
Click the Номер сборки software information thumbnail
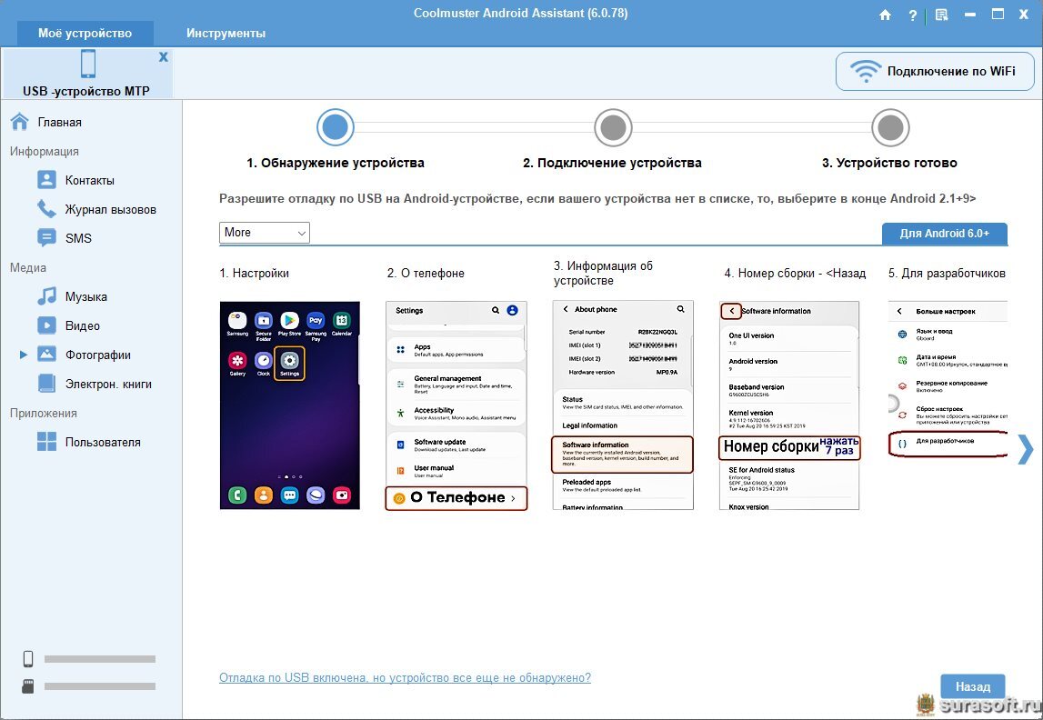pos(789,405)
